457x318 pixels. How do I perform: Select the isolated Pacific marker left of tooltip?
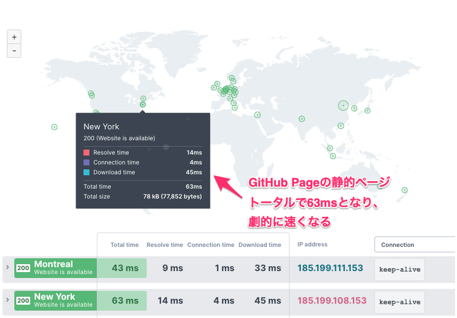point(54,127)
